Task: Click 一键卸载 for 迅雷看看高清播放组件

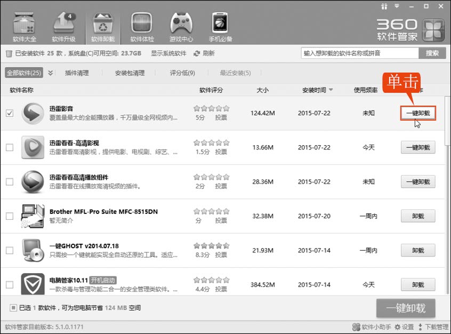Action: pyautogui.click(x=418, y=182)
